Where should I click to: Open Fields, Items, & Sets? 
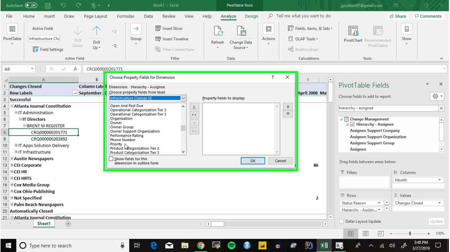[x=310, y=29]
